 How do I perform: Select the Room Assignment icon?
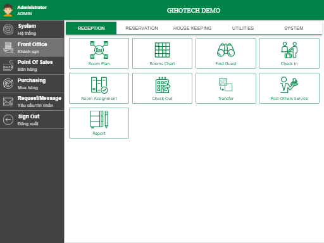(x=99, y=85)
